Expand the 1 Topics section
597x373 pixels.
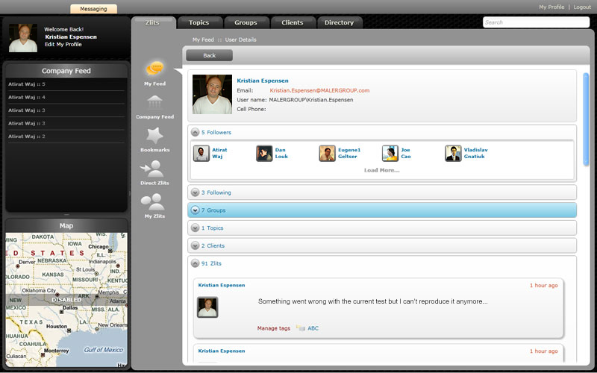(x=196, y=228)
